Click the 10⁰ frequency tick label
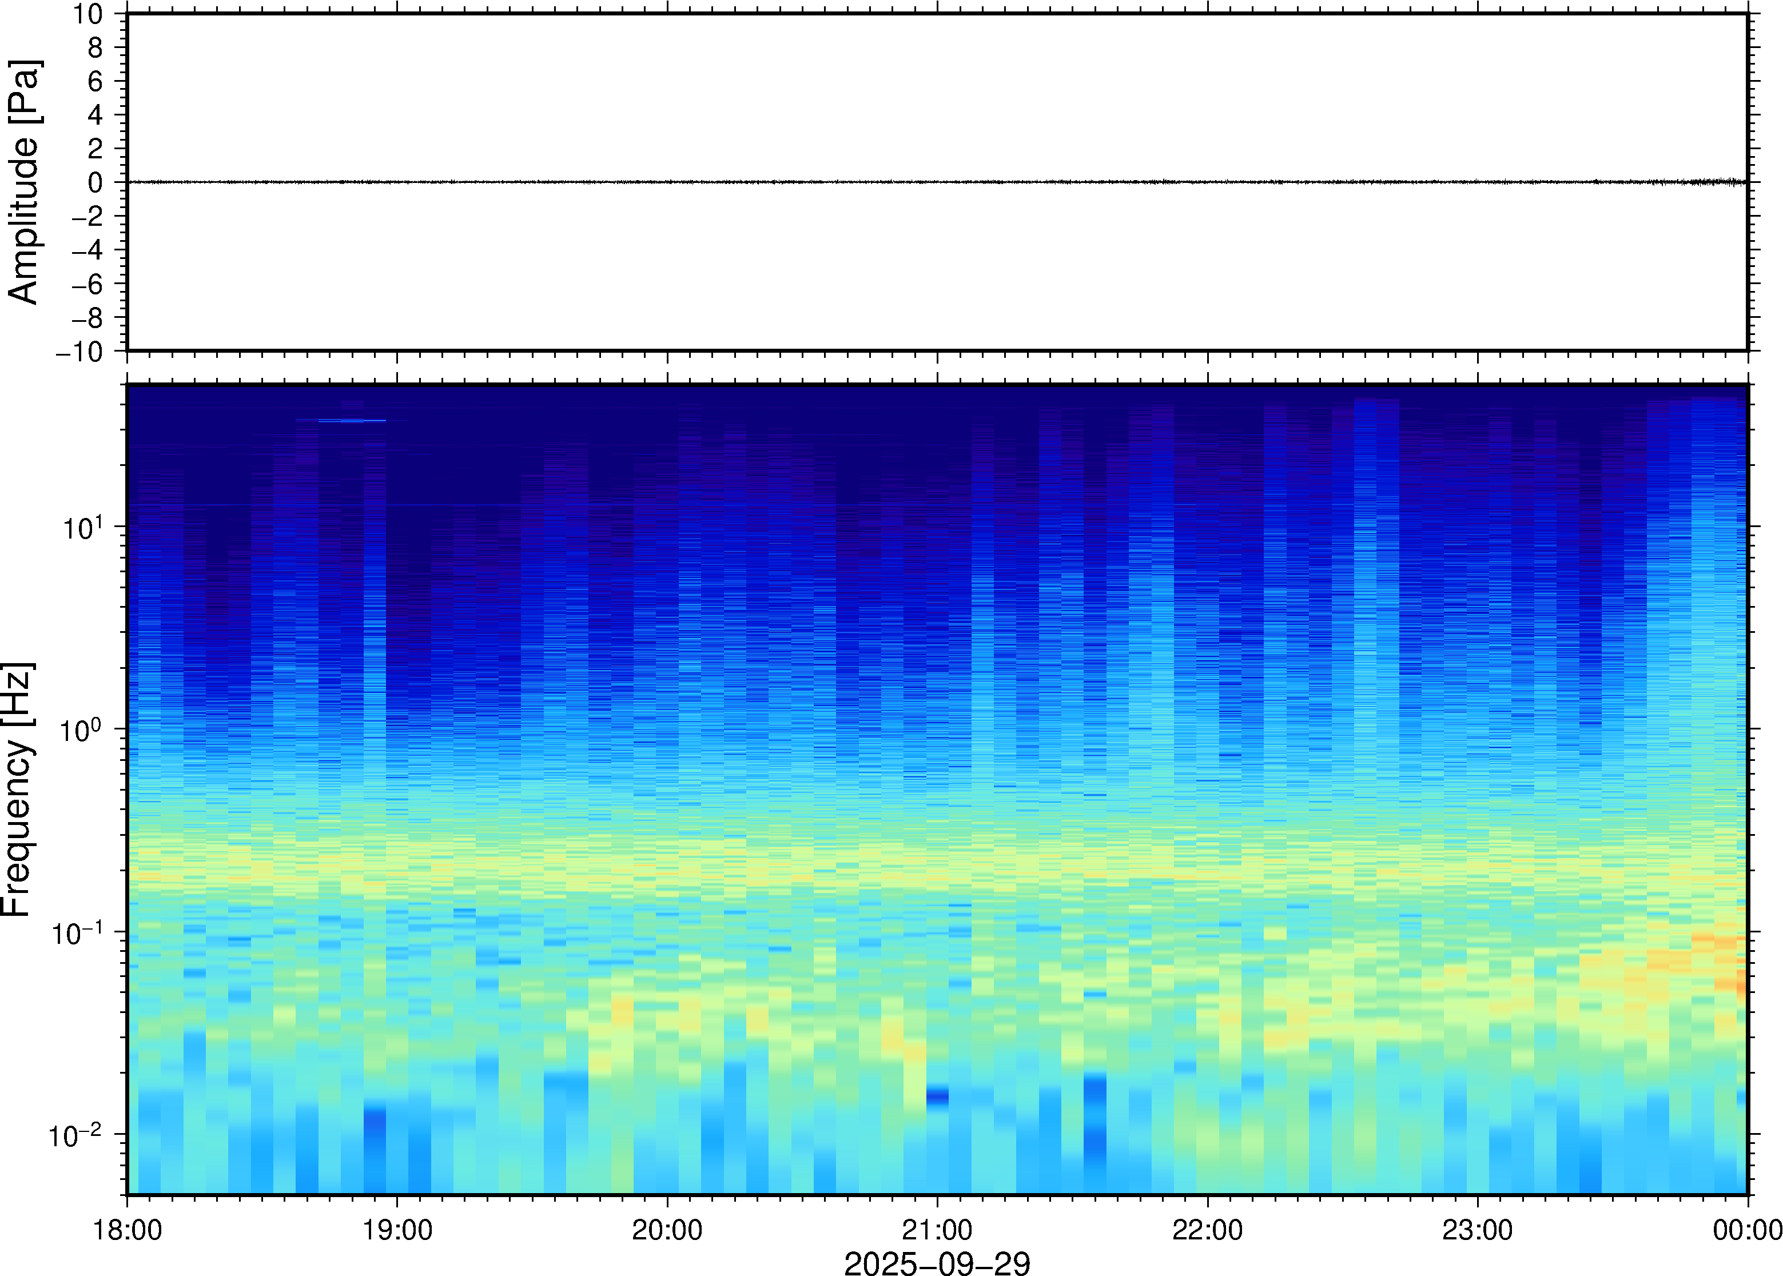The image size is (1783, 1276). (x=81, y=729)
